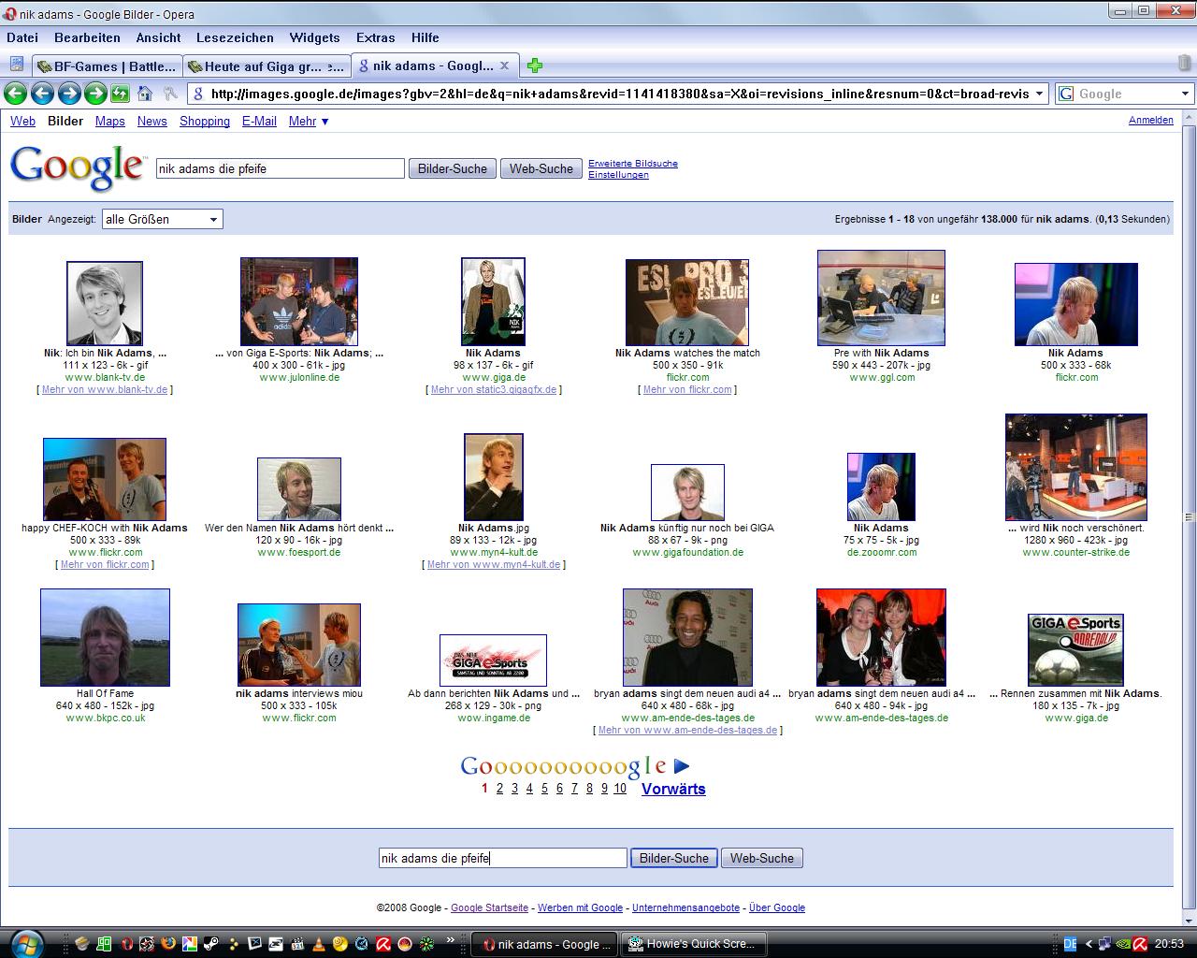The height and width of the screenshot is (958, 1197).
Task: Click the green Fast-forward navigation arrow
Action: point(95,94)
